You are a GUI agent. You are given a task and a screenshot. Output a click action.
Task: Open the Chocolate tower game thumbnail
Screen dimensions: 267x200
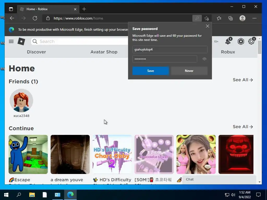pos(154,154)
